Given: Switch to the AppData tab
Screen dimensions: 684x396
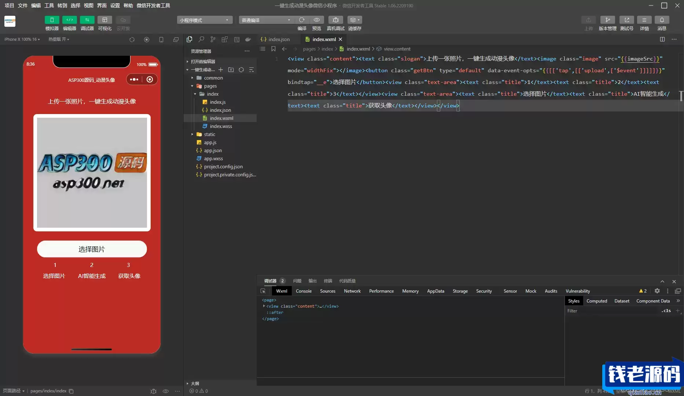Looking at the screenshot, I should coord(435,291).
